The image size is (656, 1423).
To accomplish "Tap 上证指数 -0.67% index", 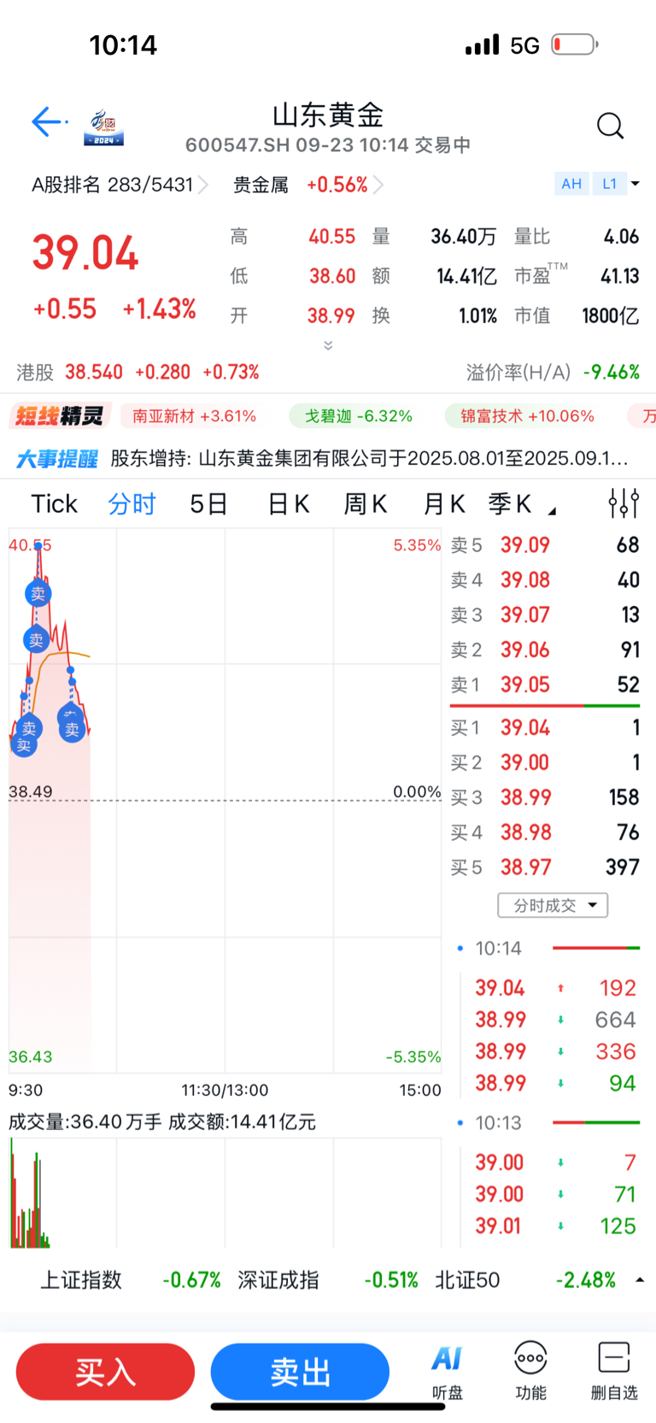I will [x=131, y=1280].
